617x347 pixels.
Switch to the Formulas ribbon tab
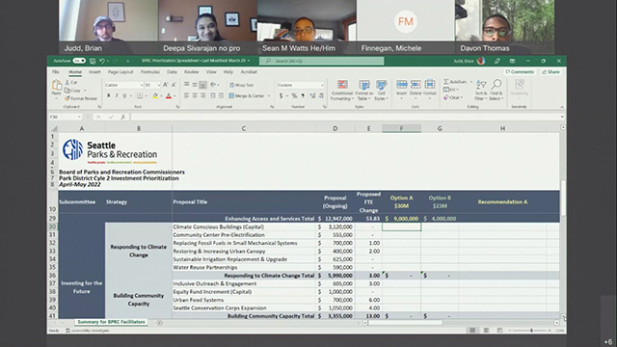(x=150, y=72)
